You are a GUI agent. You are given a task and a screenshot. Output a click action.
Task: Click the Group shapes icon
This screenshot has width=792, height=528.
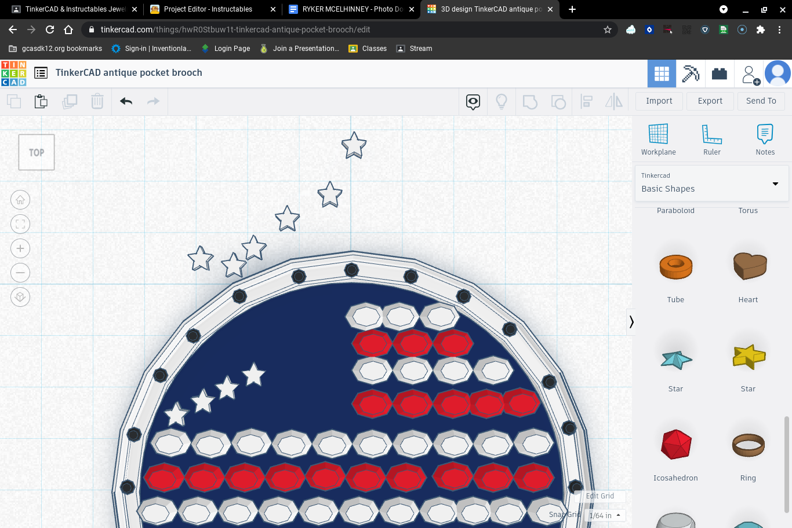[x=530, y=102]
